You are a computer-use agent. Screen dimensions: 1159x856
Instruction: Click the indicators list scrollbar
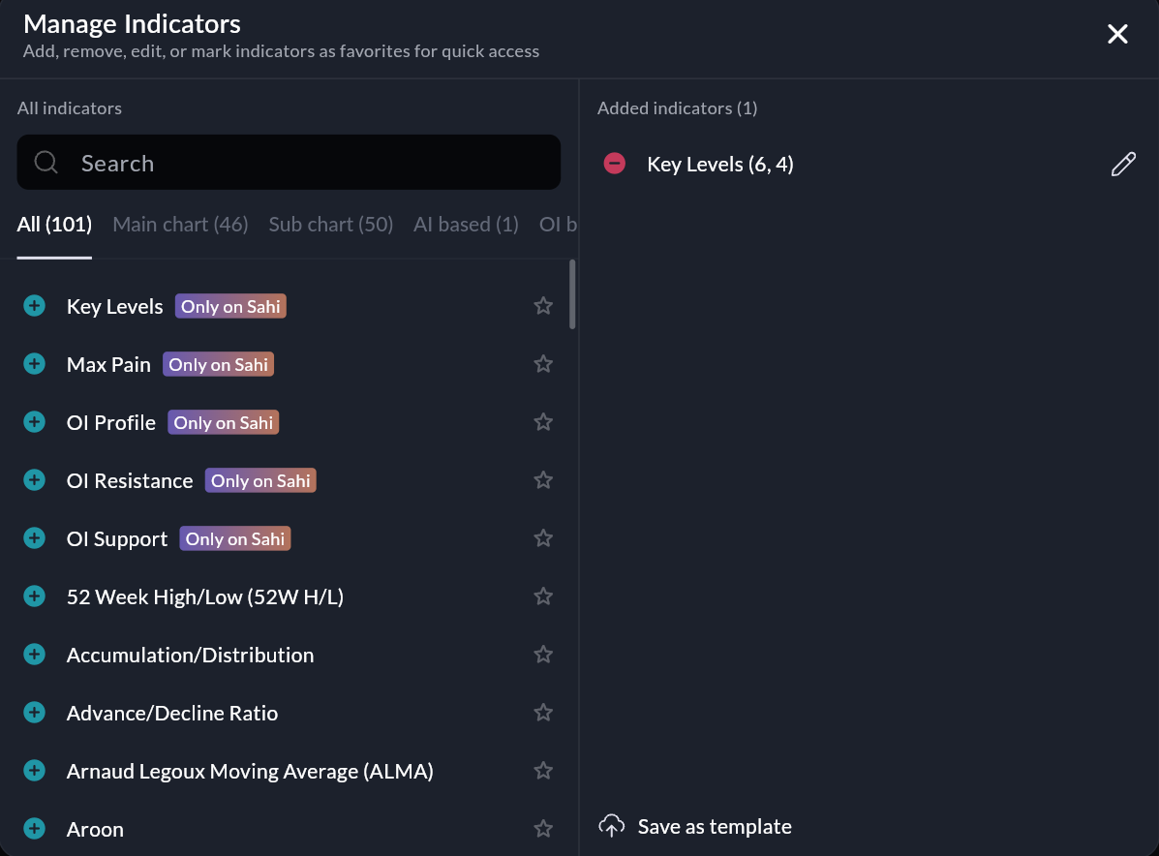pyautogui.click(x=572, y=295)
